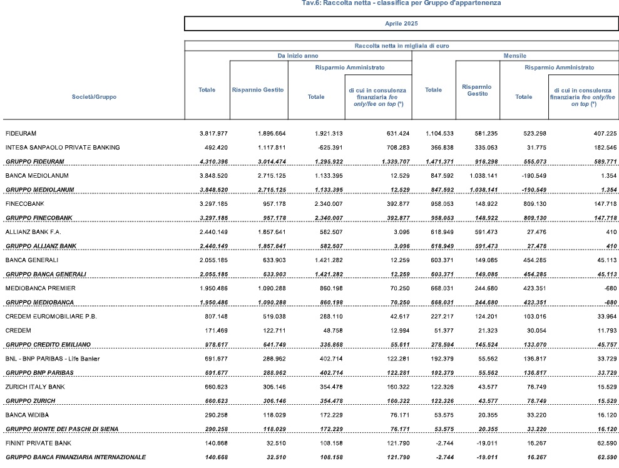Select the 'BANCA WIDIBA' row label
This screenshot has width=619, height=468.
[28, 415]
